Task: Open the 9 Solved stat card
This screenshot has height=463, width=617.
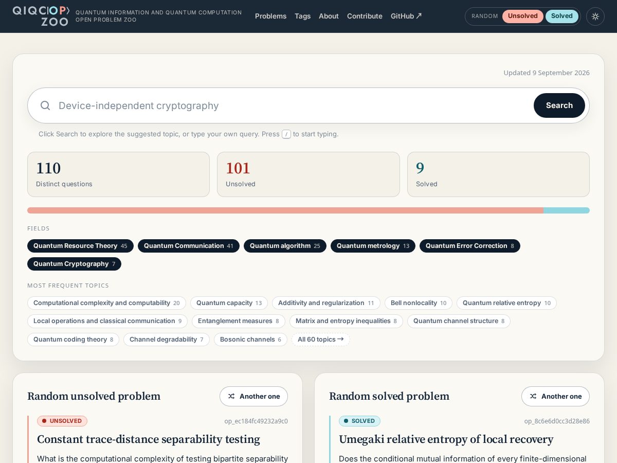Action: [x=498, y=174]
